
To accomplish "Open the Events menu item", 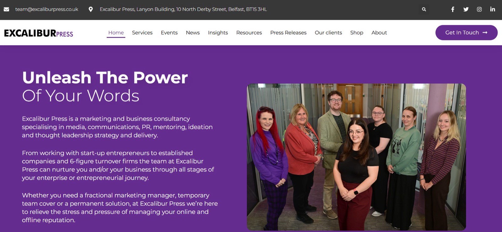I will (x=169, y=33).
